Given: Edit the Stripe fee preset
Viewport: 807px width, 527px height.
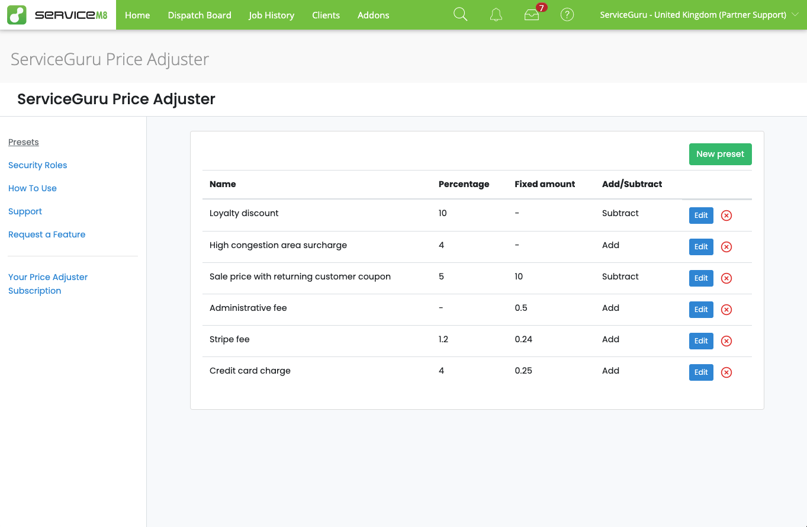Looking at the screenshot, I should (701, 341).
